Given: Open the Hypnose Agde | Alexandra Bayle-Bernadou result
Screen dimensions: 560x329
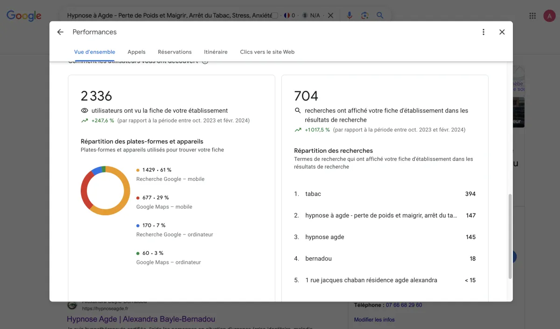Looking at the screenshot, I should [x=141, y=319].
